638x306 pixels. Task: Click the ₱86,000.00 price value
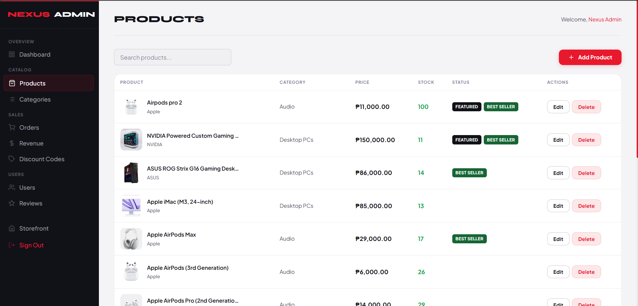pos(373,173)
